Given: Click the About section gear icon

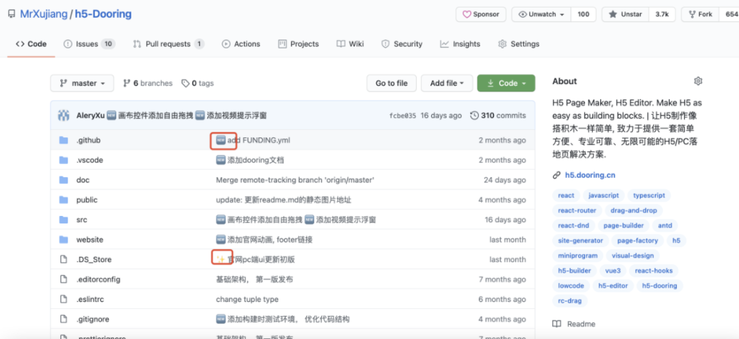Looking at the screenshot, I should tap(698, 81).
